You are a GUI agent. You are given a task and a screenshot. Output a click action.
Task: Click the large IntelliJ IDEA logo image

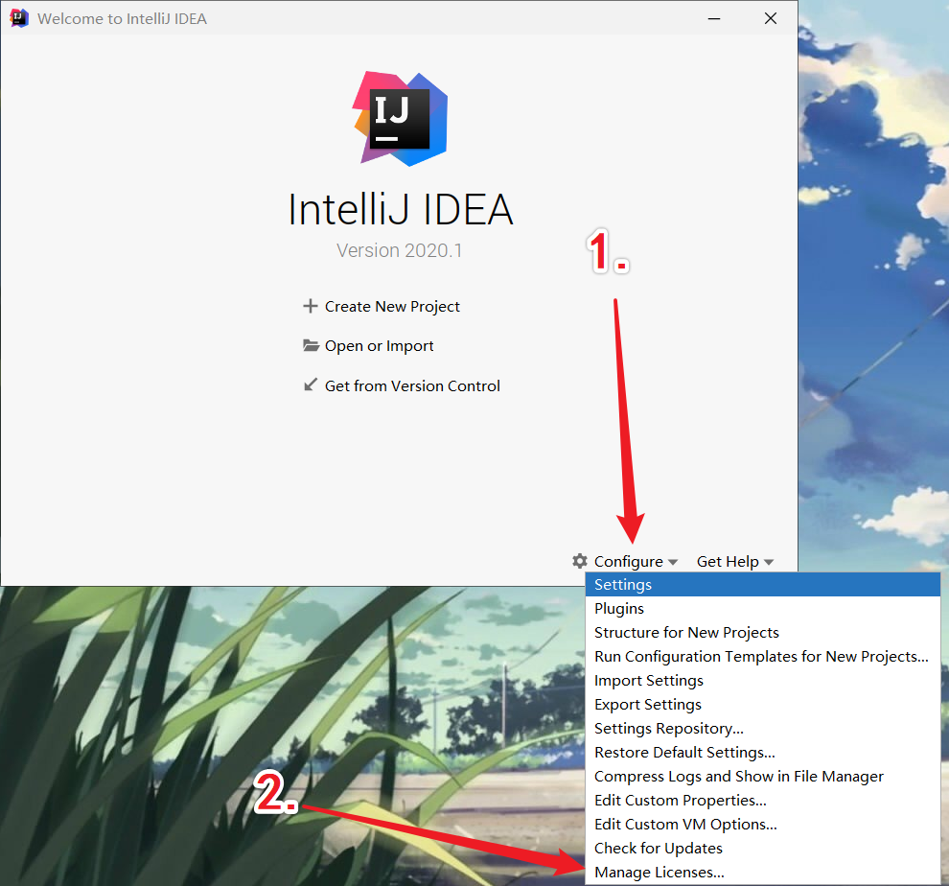[400, 119]
